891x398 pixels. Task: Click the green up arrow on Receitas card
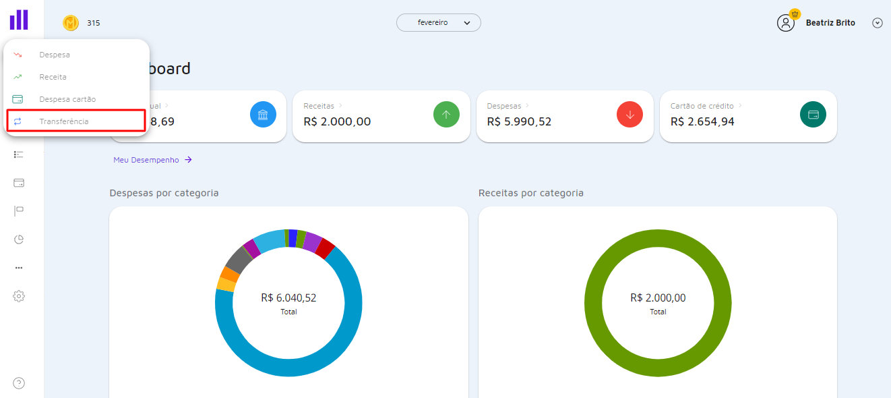[x=446, y=114]
